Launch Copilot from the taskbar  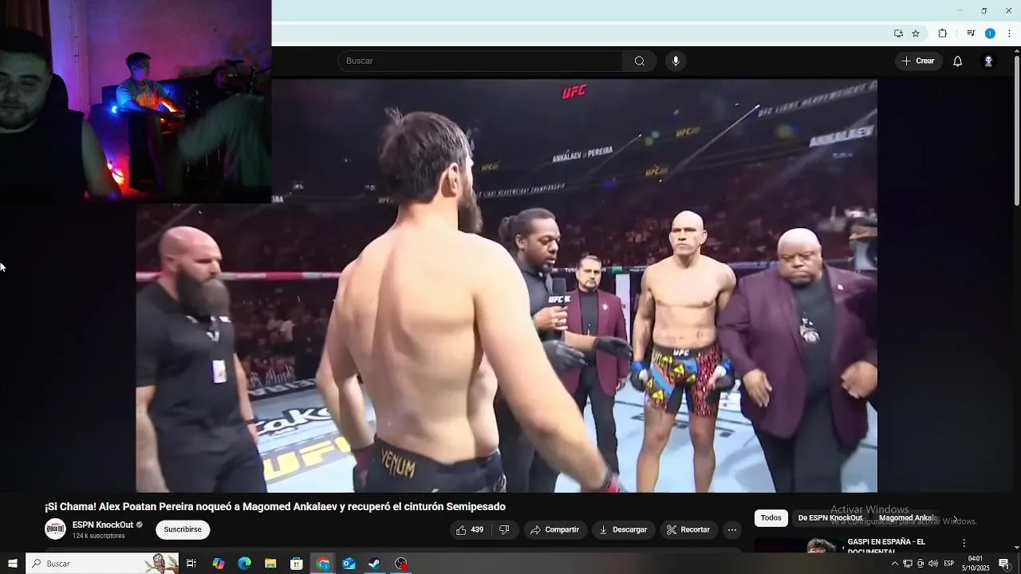tap(219, 564)
